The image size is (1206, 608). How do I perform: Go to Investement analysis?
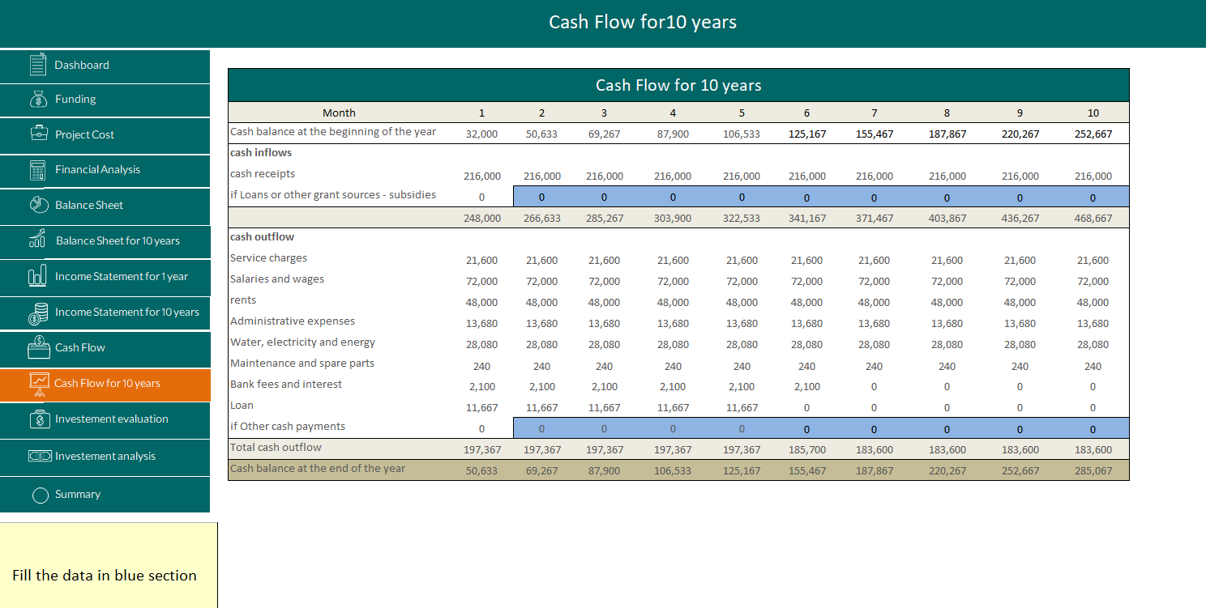105,457
